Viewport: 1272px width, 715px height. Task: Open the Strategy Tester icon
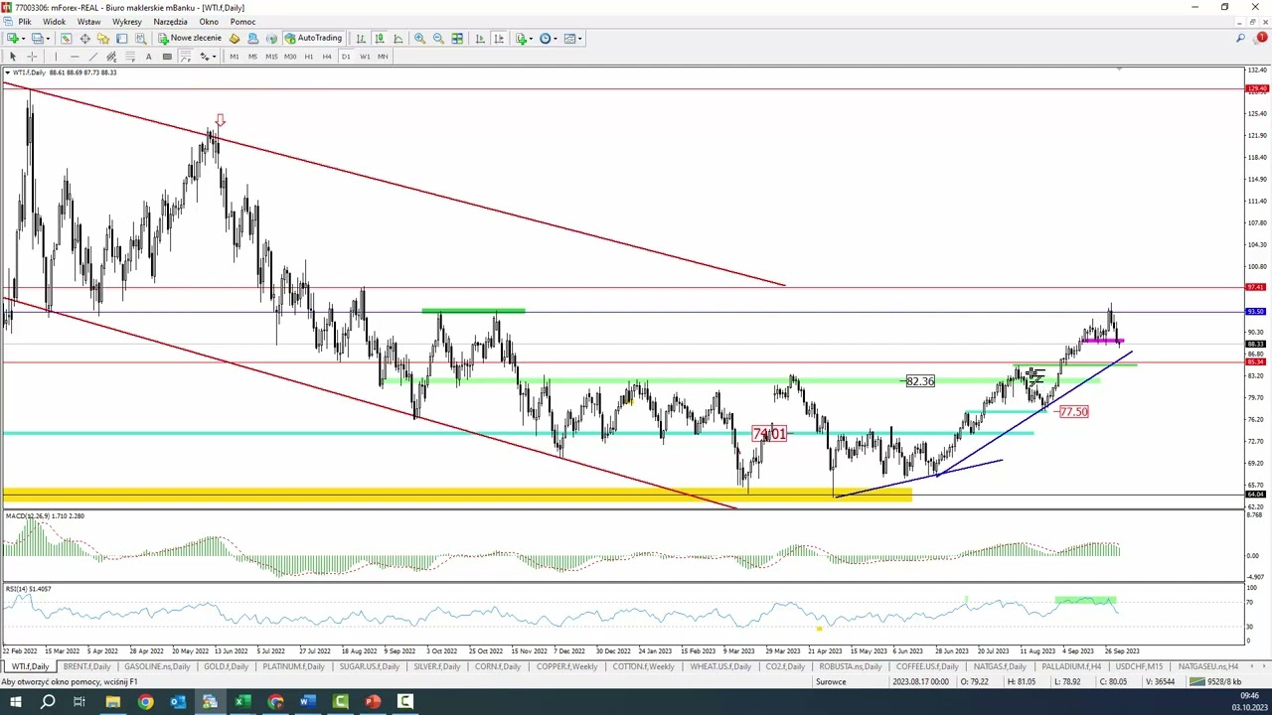click(x=140, y=39)
